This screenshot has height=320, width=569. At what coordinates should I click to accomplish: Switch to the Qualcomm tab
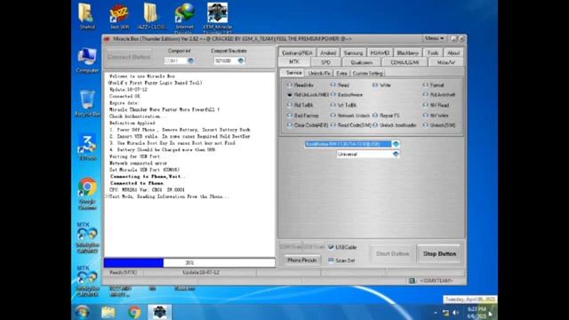(362, 62)
